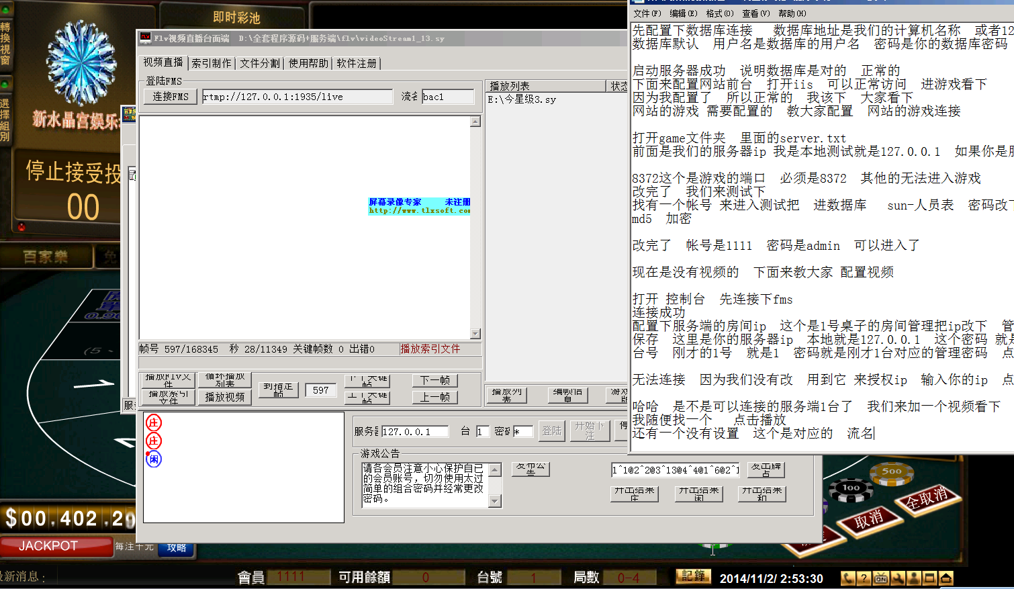Toggle the 轉換視窗 side button
This screenshot has height=589, width=1014.
(x=5, y=42)
